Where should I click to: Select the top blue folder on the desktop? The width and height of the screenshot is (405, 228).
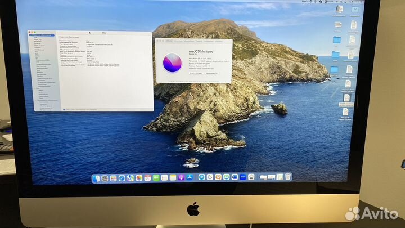pos(336,40)
